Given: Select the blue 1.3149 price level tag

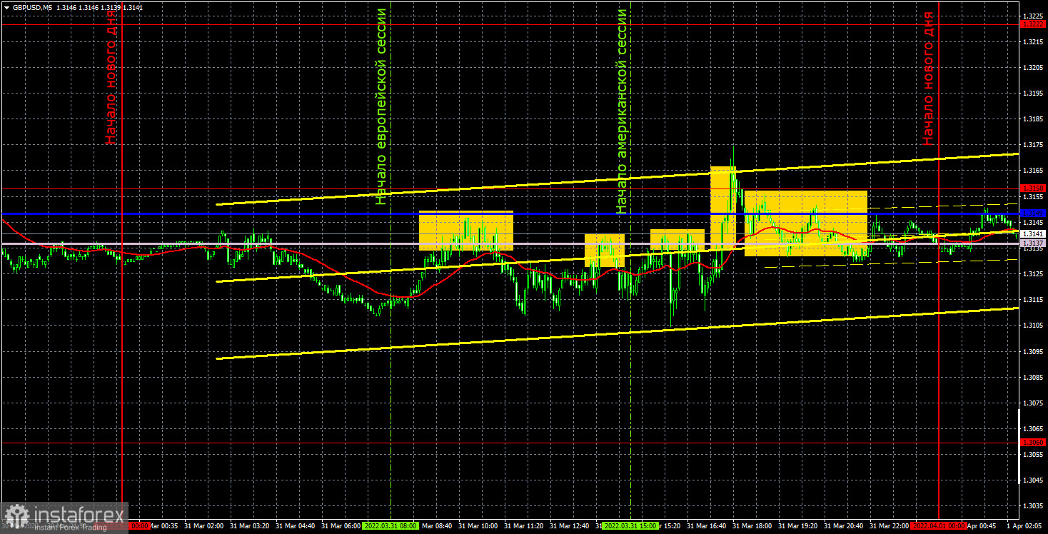Looking at the screenshot, I should pyautogui.click(x=1034, y=213).
